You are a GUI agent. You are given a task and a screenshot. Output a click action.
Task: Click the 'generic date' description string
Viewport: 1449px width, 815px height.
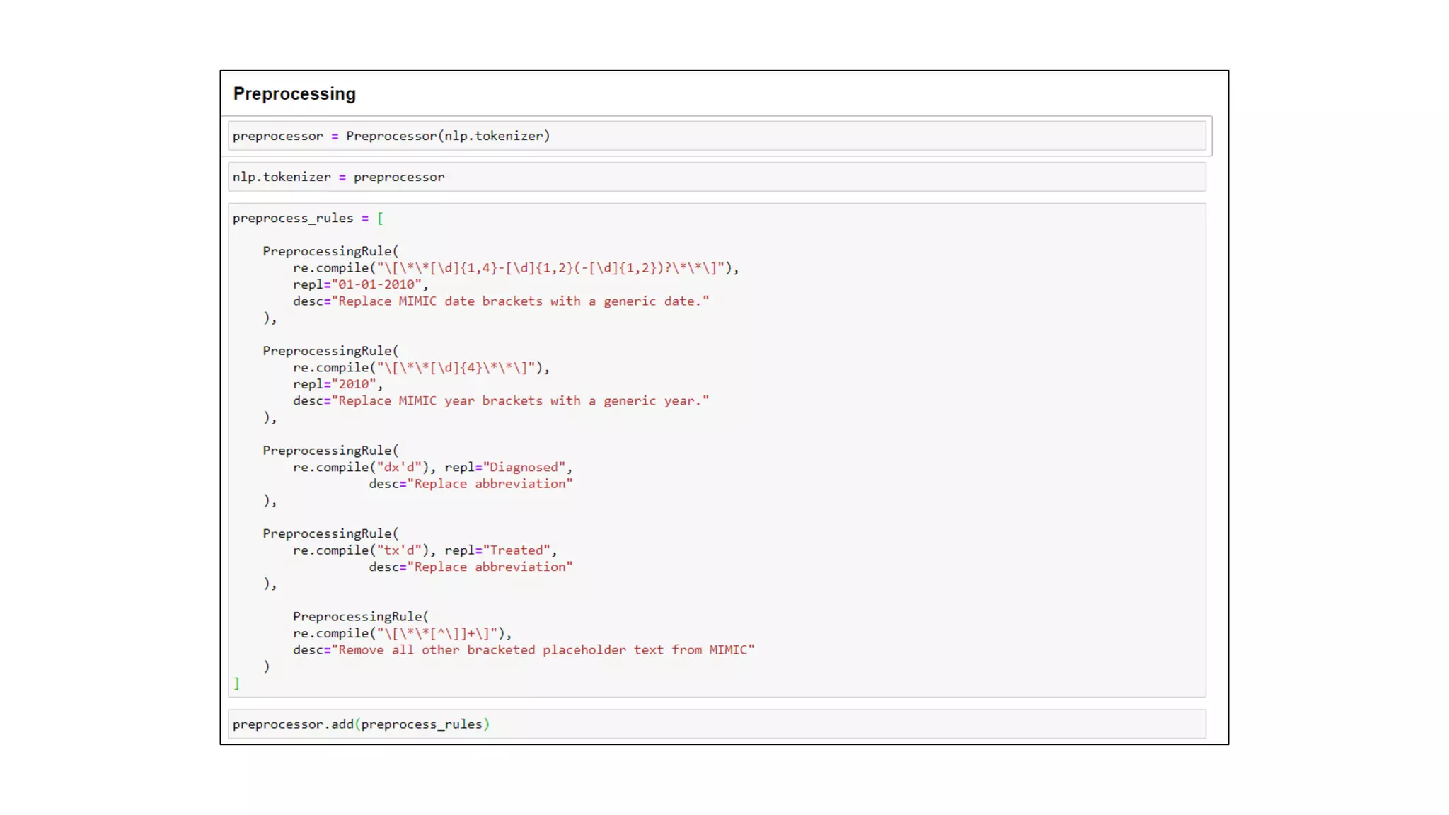click(522, 301)
